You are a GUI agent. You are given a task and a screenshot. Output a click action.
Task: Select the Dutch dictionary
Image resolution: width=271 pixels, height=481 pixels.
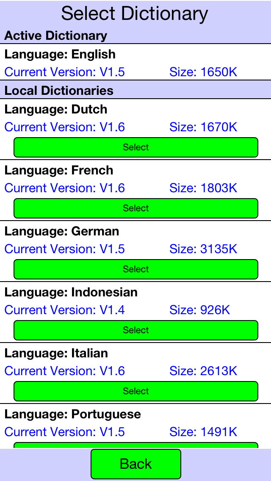[x=135, y=147]
